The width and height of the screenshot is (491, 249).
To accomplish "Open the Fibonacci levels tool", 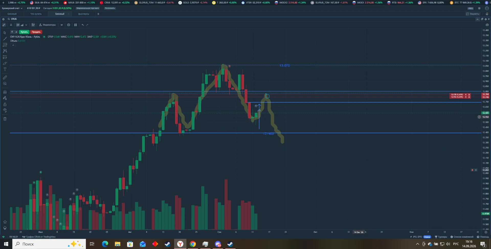I will coord(5,45).
